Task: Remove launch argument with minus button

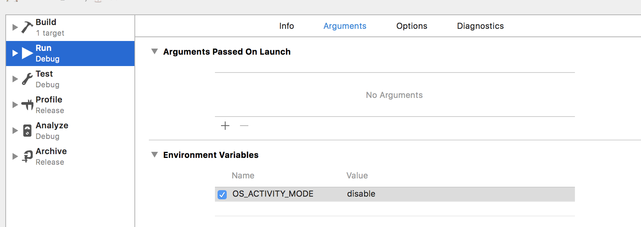Action: (x=244, y=126)
